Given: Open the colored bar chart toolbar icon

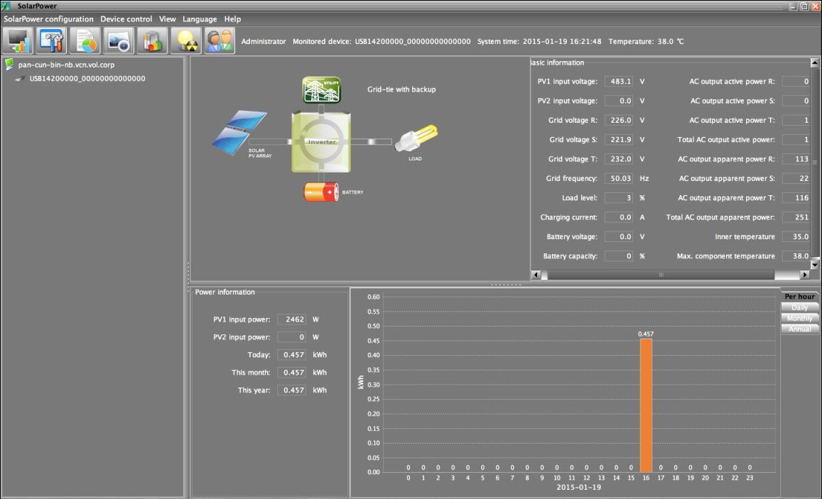Looking at the screenshot, I should pos(151,41).
